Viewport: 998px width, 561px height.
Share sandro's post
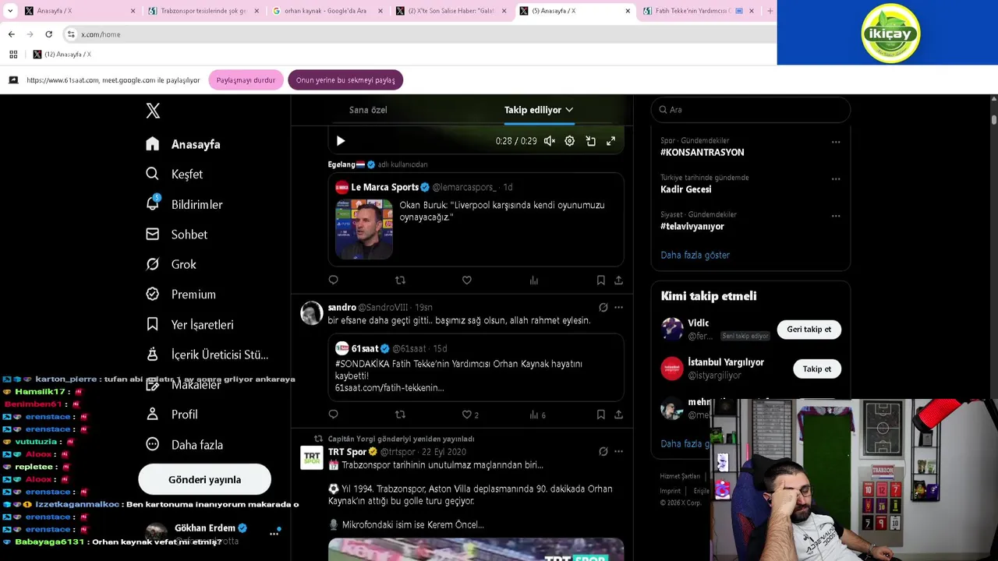[x=618, y=415]
